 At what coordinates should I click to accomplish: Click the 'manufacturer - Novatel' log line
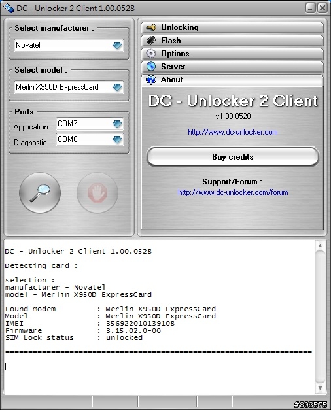click(x=55, y=287)
